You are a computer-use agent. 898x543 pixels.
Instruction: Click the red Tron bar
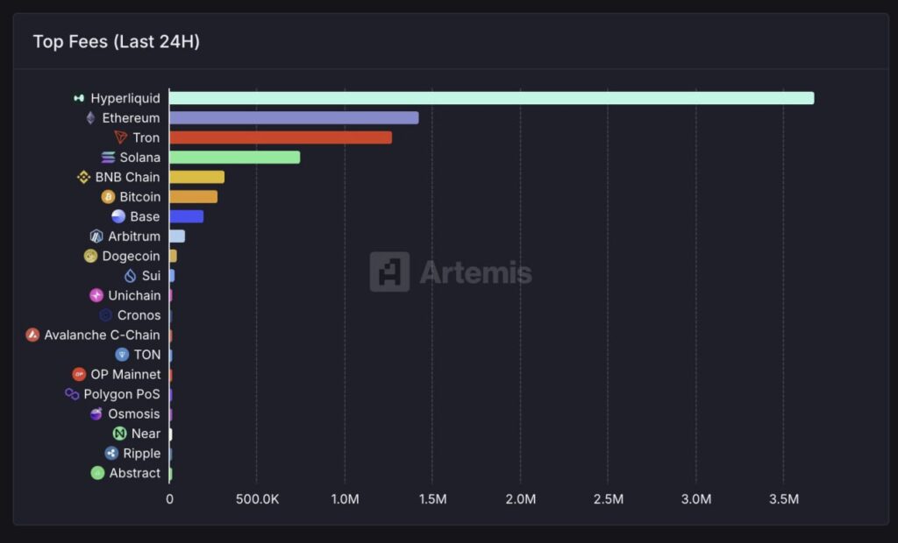[x=281, y=138]
